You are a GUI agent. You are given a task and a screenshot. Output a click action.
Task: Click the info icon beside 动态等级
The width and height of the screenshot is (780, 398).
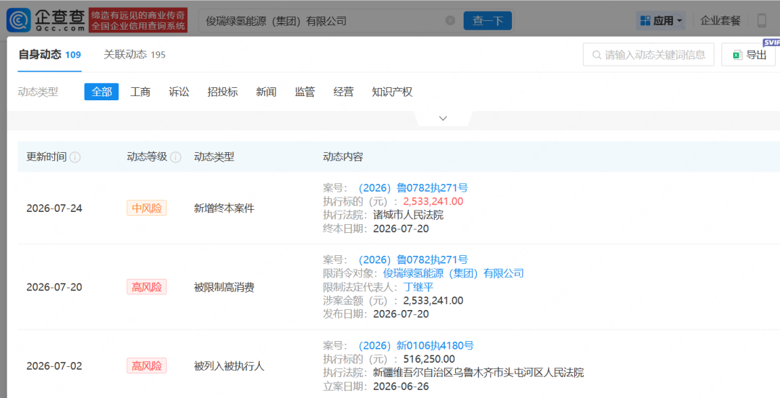point(175,157)
